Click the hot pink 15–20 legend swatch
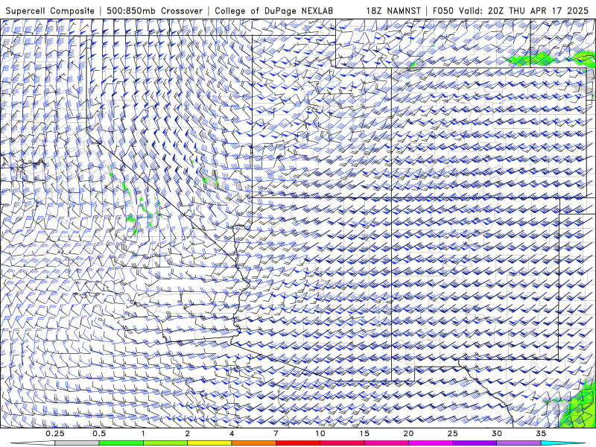Viewport: 596px width, 447px height. click(386, 443)
